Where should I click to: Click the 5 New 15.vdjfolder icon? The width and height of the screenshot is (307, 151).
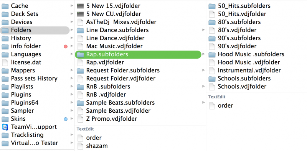click(80, 6)
